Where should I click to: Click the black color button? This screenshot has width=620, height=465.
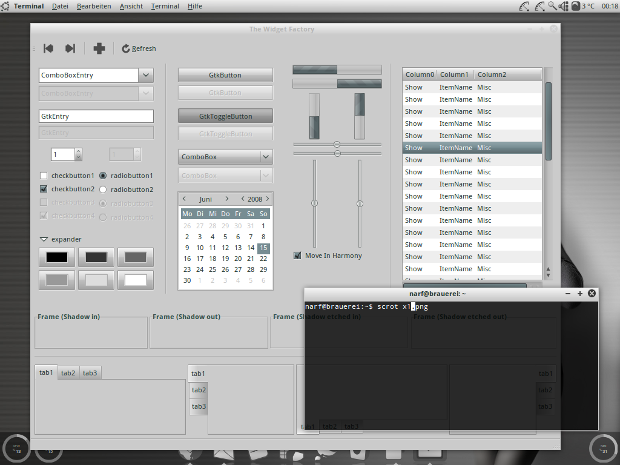(x=57, y=257)
